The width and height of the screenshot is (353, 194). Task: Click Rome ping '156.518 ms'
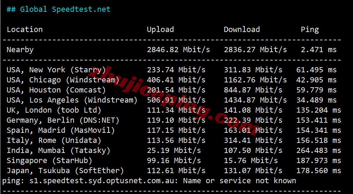click(x=319, y=140)
